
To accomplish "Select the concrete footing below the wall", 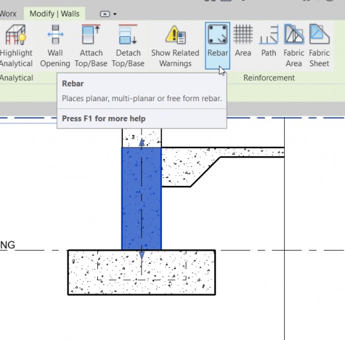I will point(141,273).
